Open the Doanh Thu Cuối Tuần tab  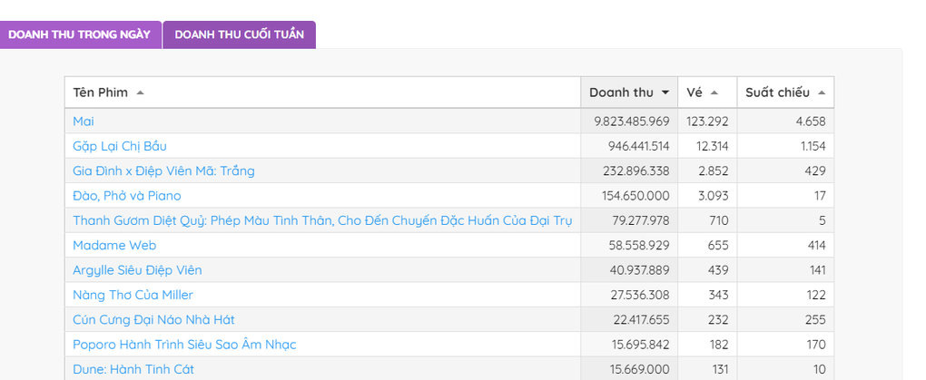[x=239, y=34]
